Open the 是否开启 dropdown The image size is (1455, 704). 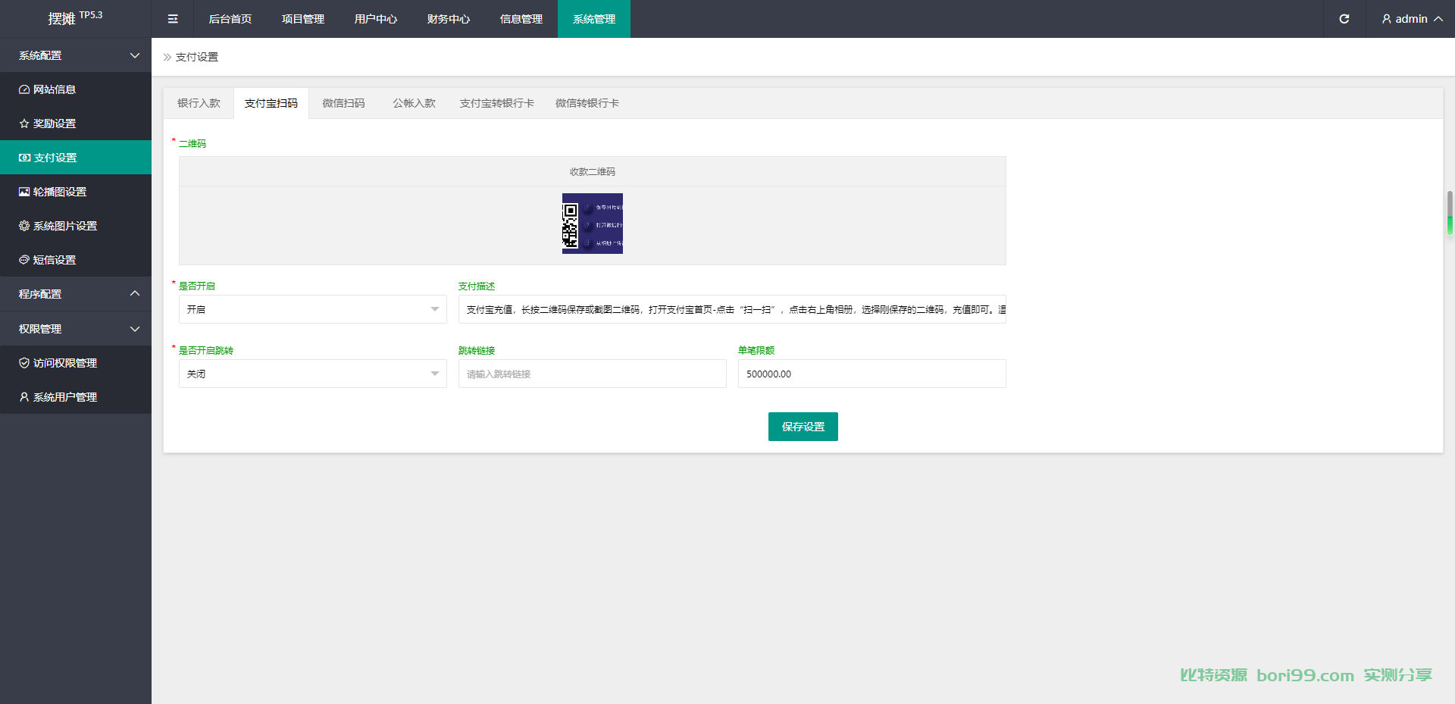[x=312, y=309]
